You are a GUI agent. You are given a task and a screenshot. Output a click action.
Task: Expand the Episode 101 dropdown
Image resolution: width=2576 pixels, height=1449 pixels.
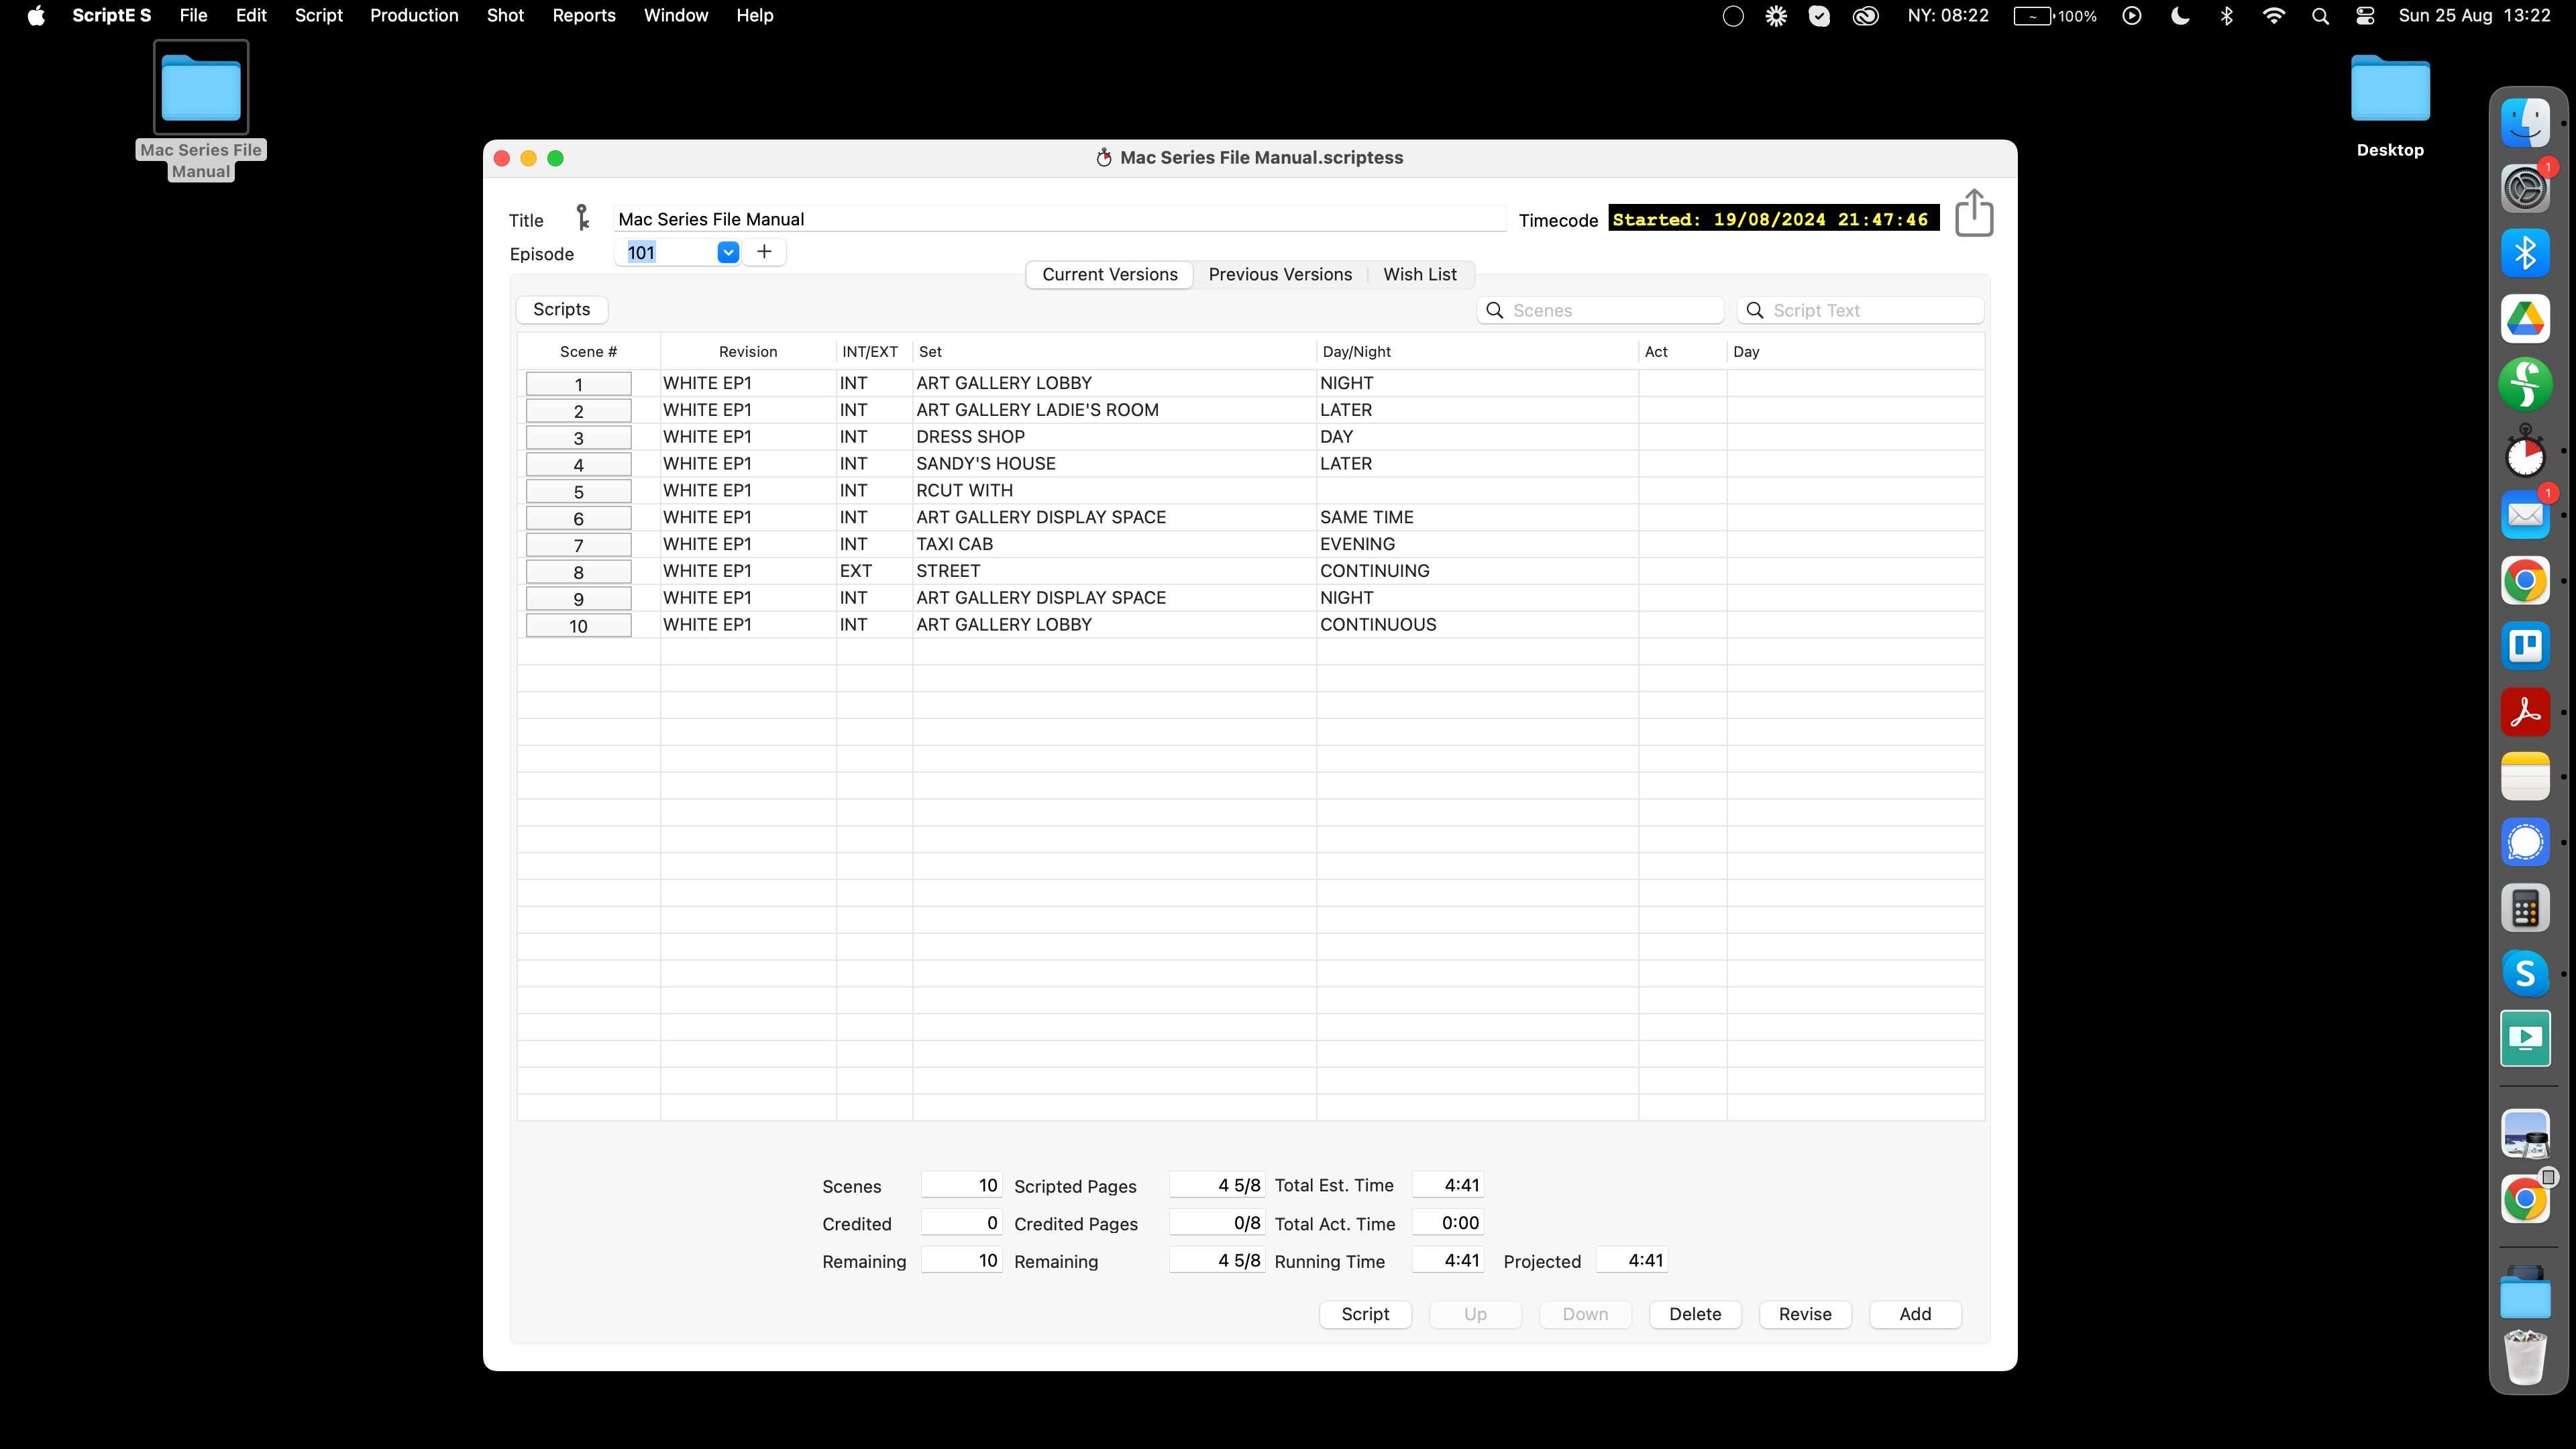728,252
